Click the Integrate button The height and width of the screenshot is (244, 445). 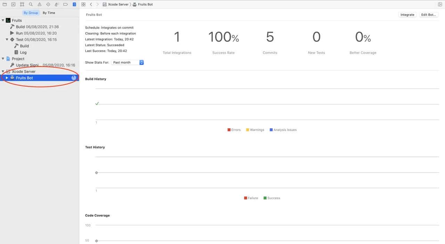(x=407, y=15)
